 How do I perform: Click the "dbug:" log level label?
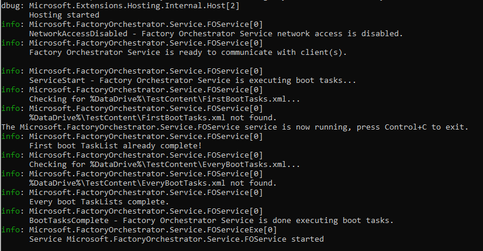pyautogui.click(x=13, y=5)
